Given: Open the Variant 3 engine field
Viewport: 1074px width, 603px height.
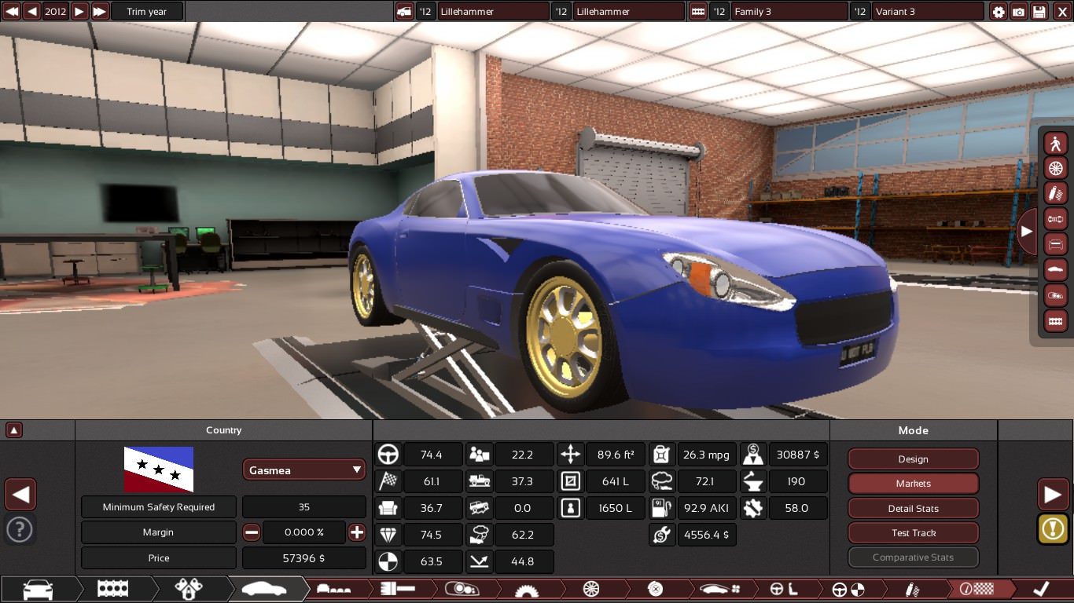Looking at the screenshot, I should (x=928, y=11).
